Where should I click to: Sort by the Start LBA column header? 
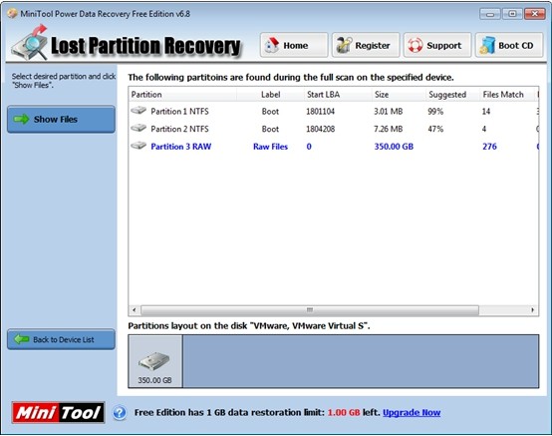338,95
